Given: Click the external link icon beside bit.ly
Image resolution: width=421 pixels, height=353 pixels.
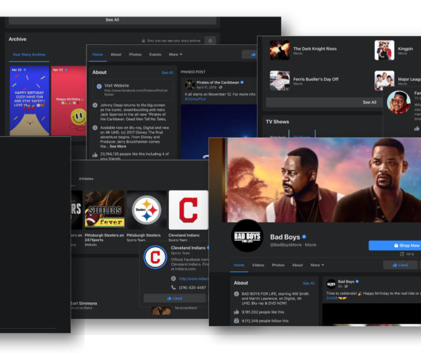Looking at the screenshot, I should click(x=402, y=254).
